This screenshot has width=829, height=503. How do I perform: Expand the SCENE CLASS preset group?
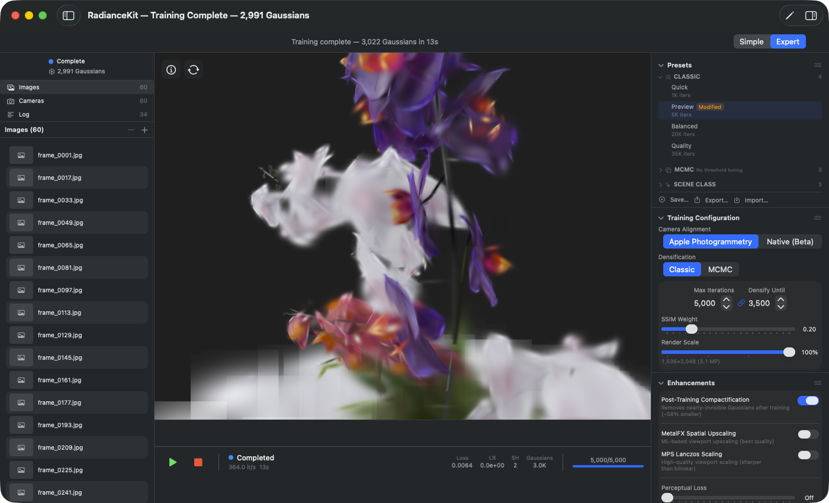point(661,185)
